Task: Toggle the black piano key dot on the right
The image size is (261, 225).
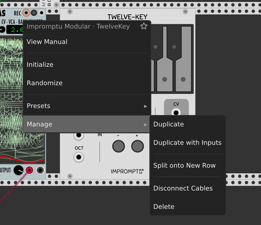Action: pos(174,47)
